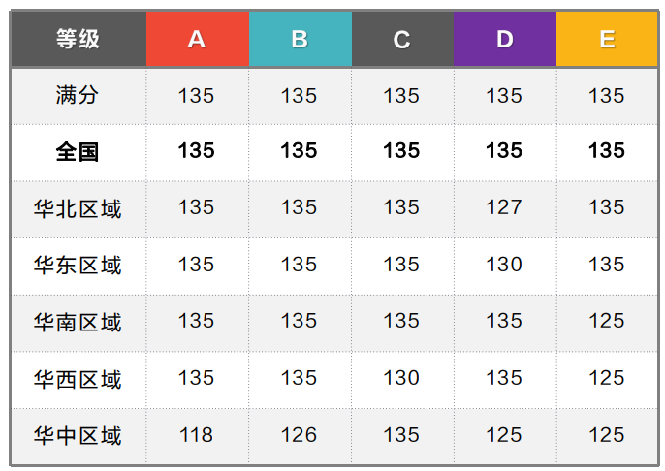Click the bold 全国 row label
Viewport: 665px width, 471px height.
click(x=79, y=151)
